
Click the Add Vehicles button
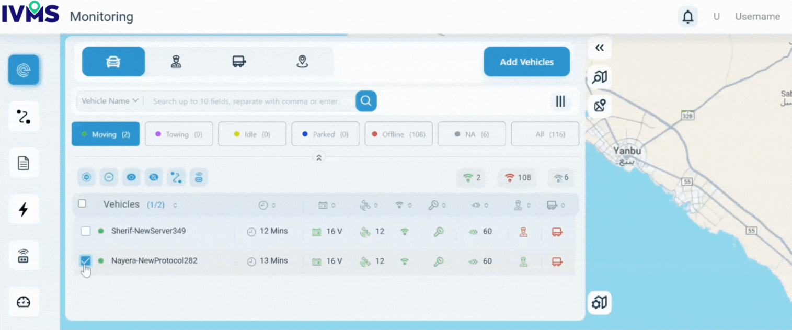(526, 62)
